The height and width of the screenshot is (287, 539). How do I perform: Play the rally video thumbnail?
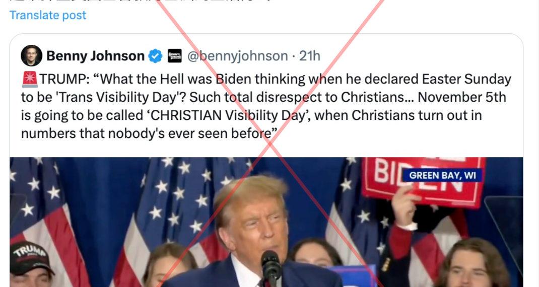[x=266, y=222]
